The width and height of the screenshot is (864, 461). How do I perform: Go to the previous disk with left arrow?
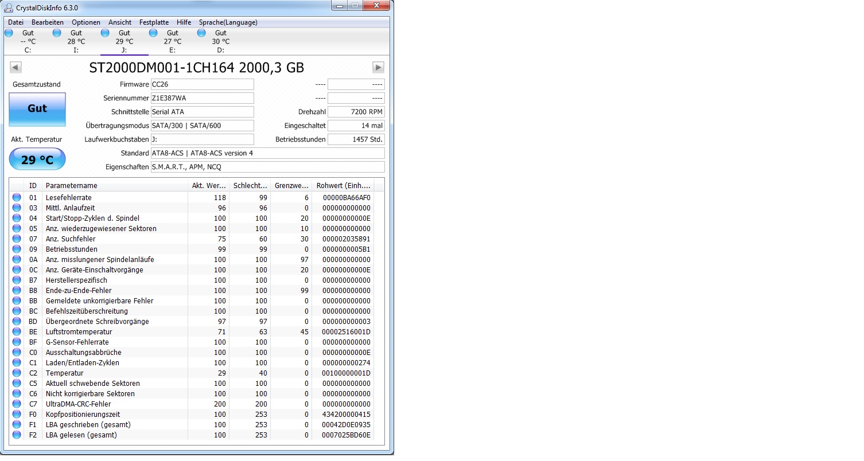pyautogui.click(x=15, y=67)
